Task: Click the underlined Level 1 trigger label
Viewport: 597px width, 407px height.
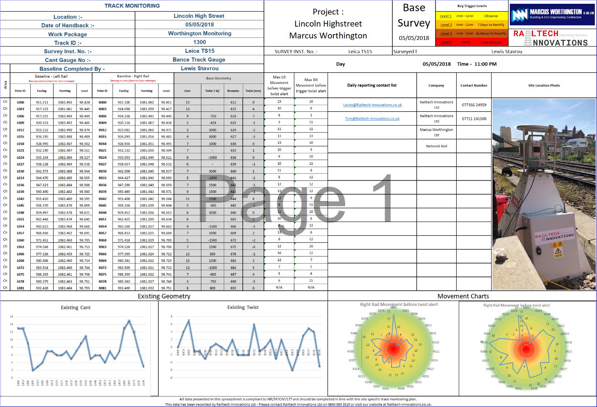Action: pyautogui.click(x=445, y=16)
